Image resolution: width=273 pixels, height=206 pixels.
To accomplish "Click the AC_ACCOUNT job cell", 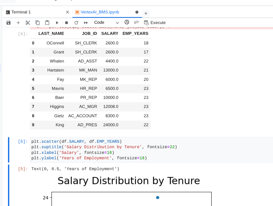I will click(x=82, y=116).
